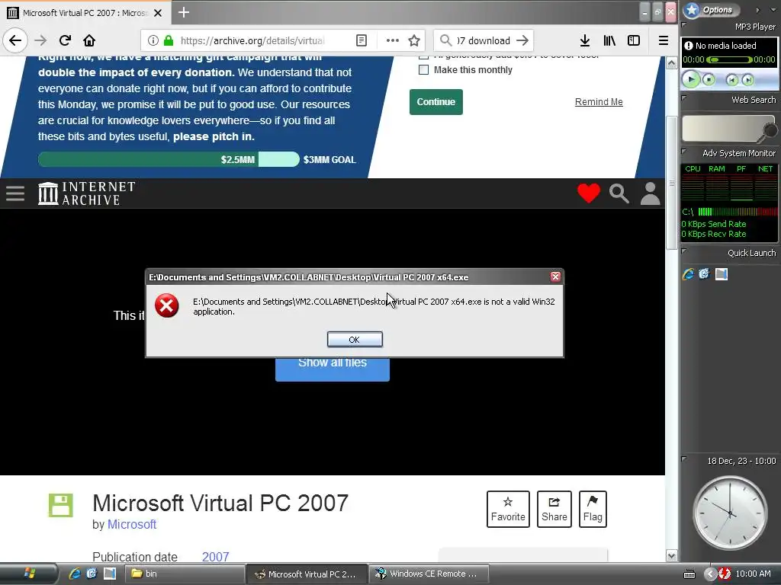Viewport: 781px width, 585px height.
Task: Launch Internet Explorer from taskbar quick launch
Action: coord(75,574)
